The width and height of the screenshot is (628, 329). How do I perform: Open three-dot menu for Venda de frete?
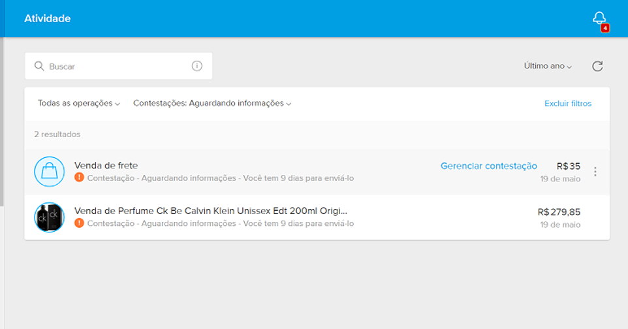click(x=595, y=172)
